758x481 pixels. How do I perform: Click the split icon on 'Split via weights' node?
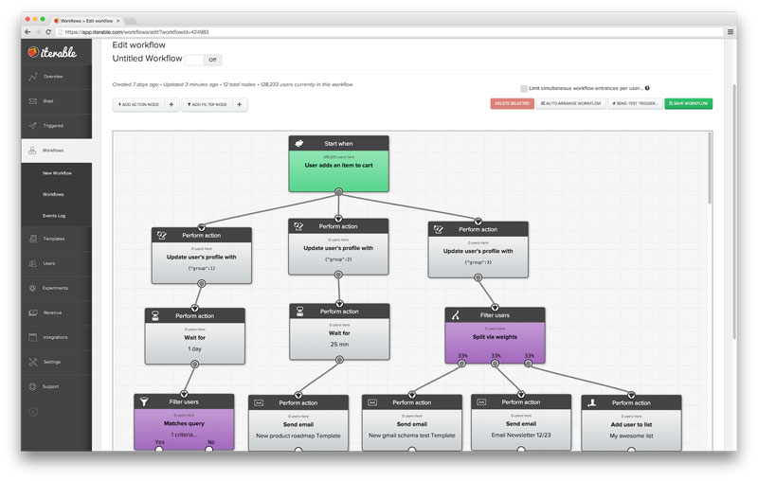[x=457, y=315]
